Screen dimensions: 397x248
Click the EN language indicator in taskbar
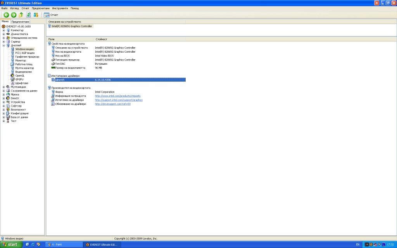(358, 245)
